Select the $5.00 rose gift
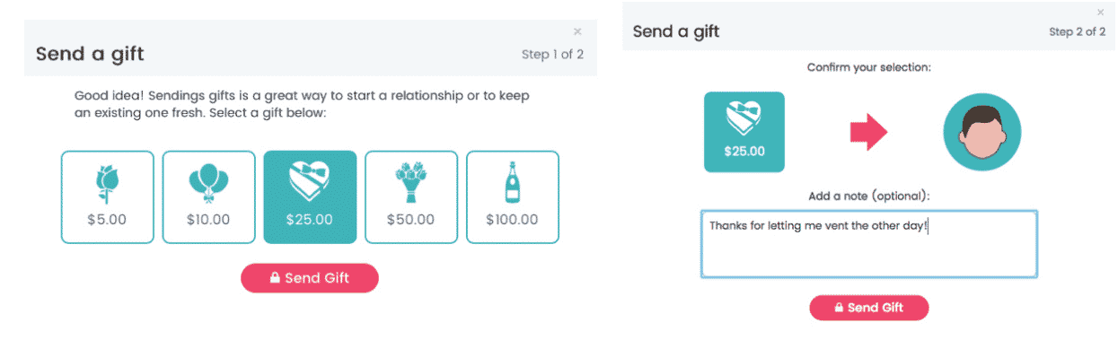Screen dimensions: 1118x349 107,196
